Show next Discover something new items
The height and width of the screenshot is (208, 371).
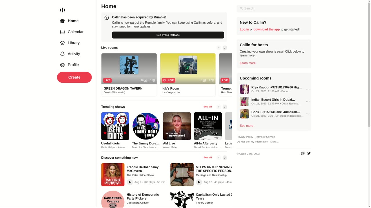[225, 158]
